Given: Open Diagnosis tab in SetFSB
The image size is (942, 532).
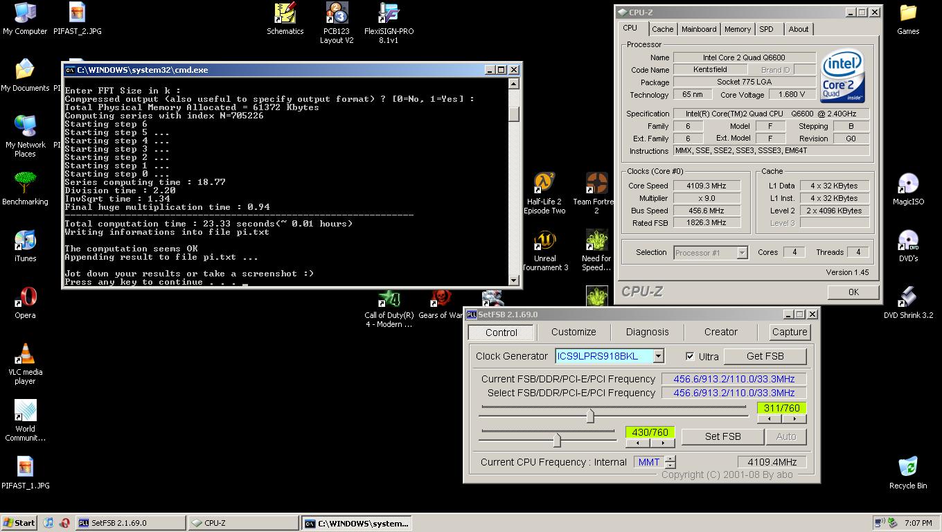Looking at the screenshot, I should 648,332.
